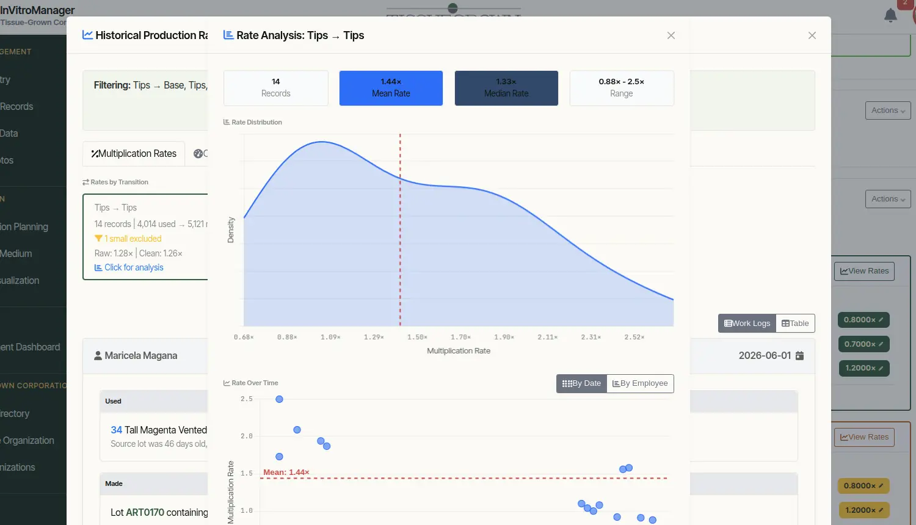Switch rate chart to By Date

(x=581, y=383)
